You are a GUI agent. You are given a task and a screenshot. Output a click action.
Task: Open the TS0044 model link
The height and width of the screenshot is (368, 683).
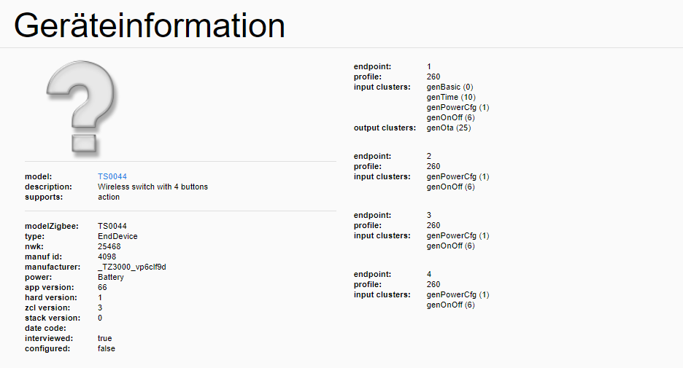[112, 176]
